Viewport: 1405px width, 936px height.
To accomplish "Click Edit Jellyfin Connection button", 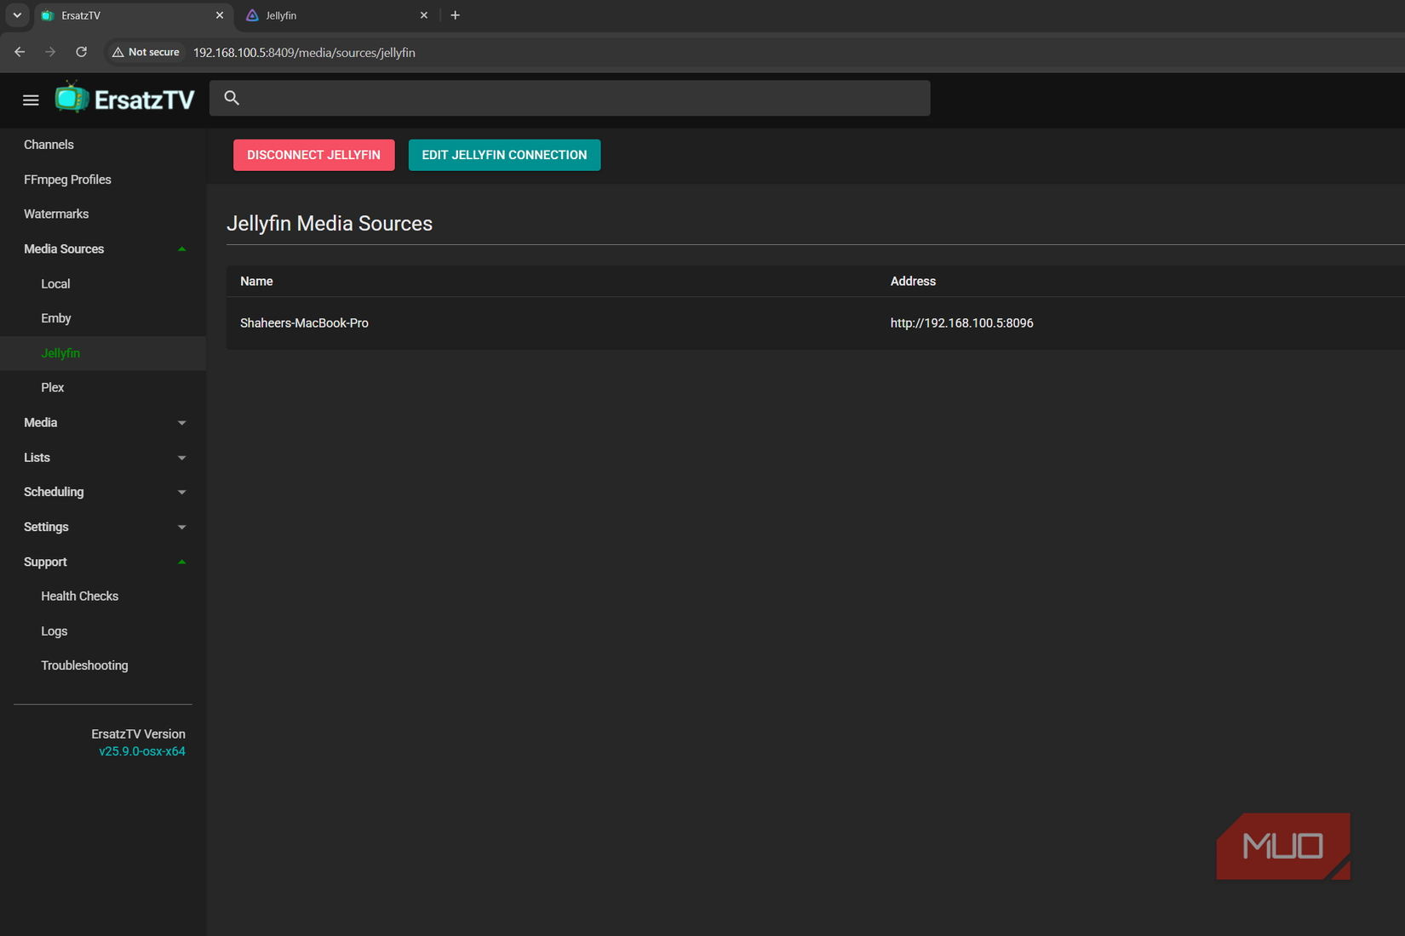I will pyautogui.click(x=504, y=155).
